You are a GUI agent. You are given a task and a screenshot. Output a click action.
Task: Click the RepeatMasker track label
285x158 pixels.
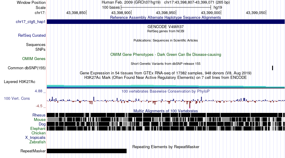tap(33, 151)
